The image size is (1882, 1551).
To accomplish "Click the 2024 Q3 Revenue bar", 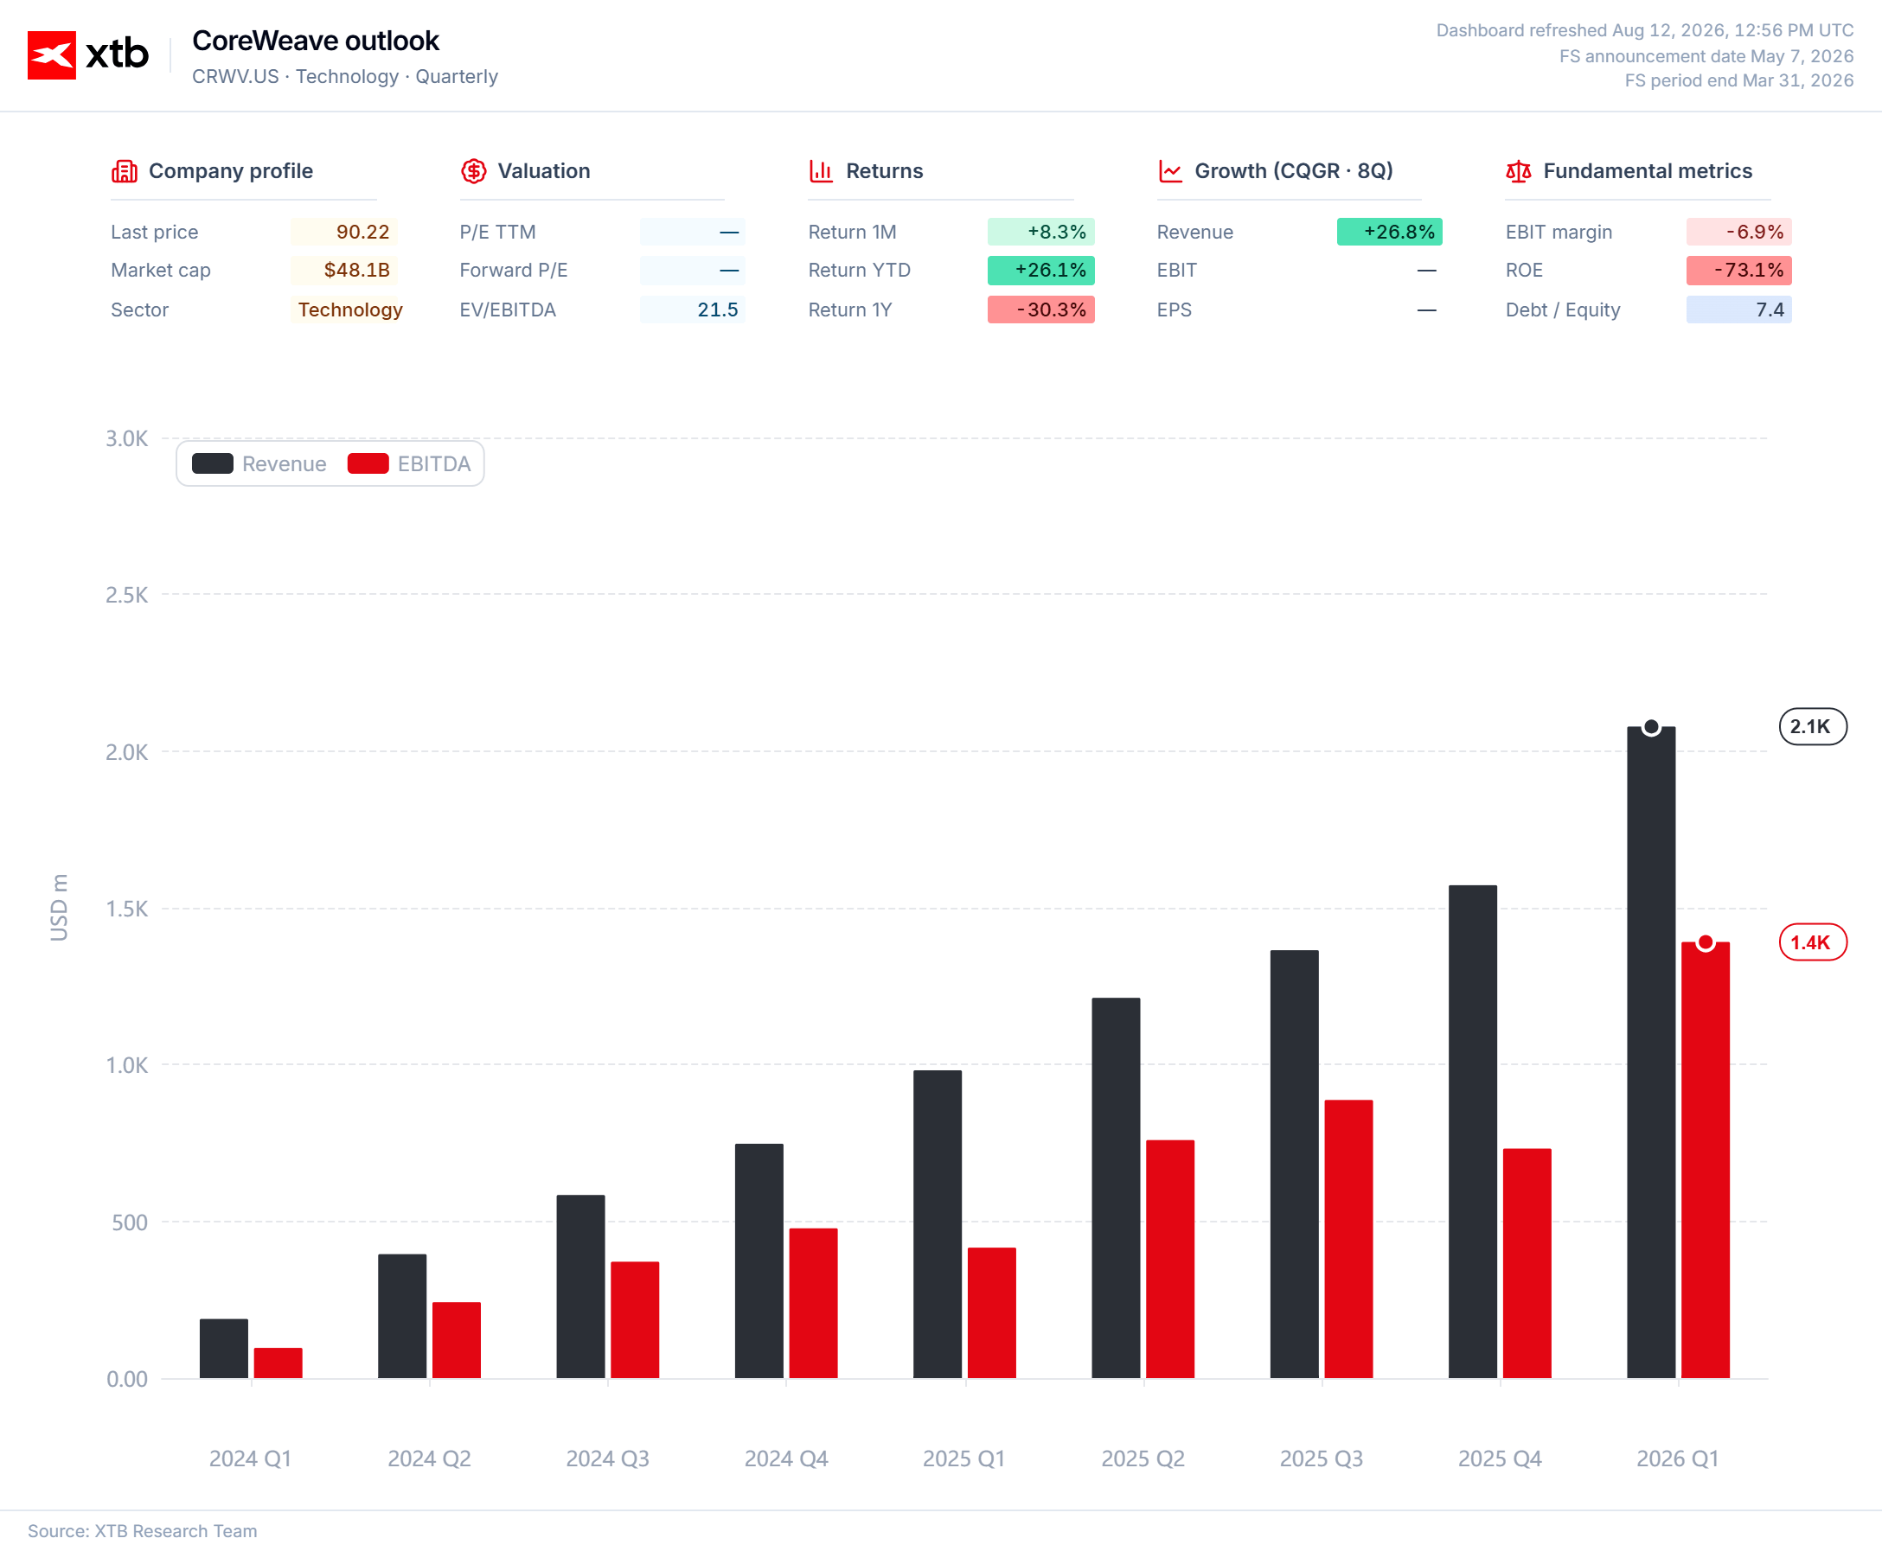I will pos(581,1286).
